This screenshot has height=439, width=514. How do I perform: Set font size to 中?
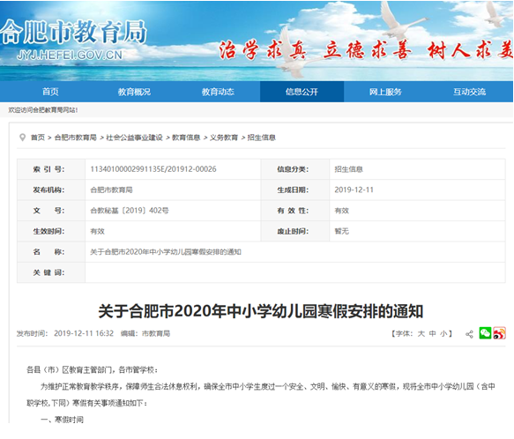pos(432,334)
